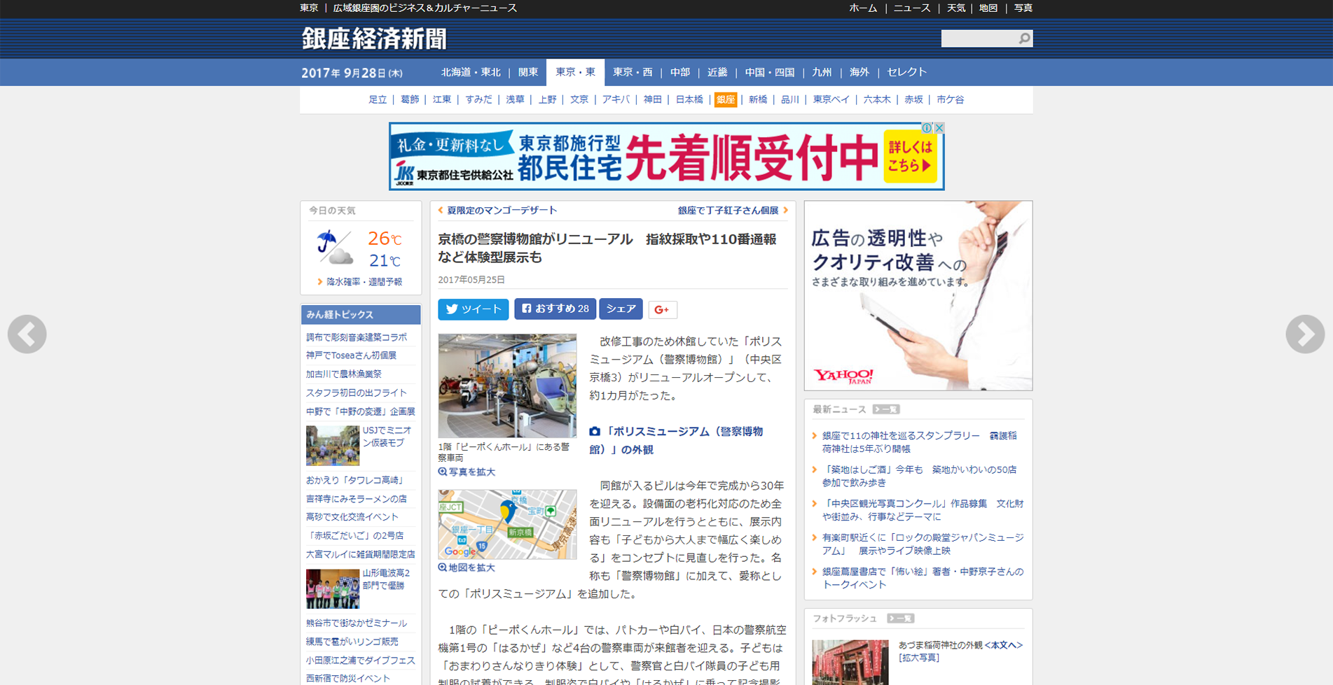Open topic 小田原江之浦でダイブフェス

pos(360,660)
